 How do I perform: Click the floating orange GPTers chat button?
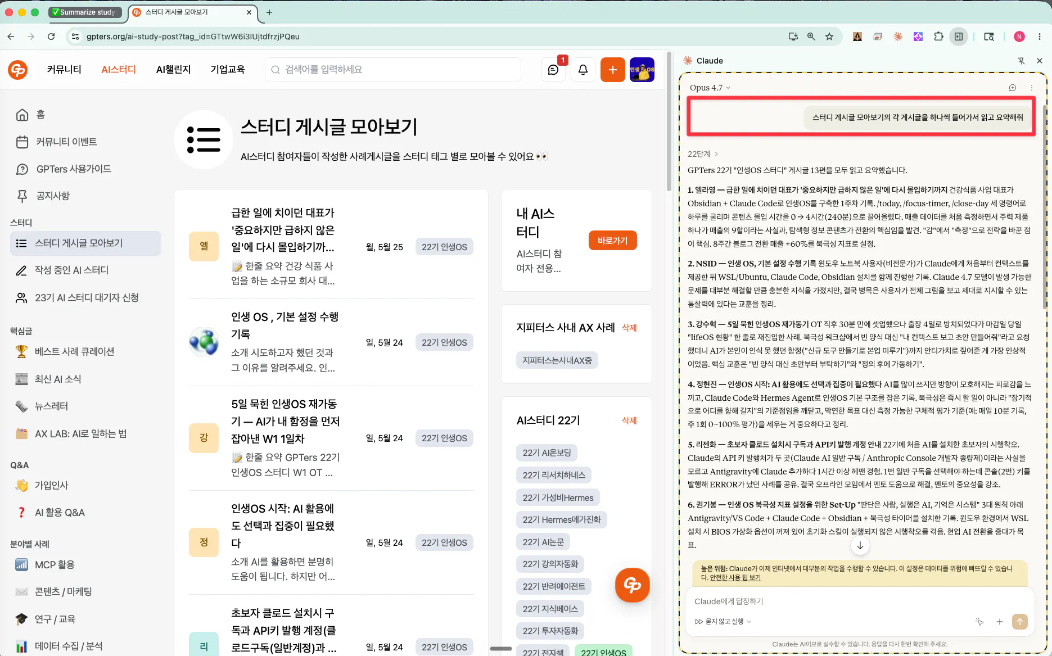632,585
